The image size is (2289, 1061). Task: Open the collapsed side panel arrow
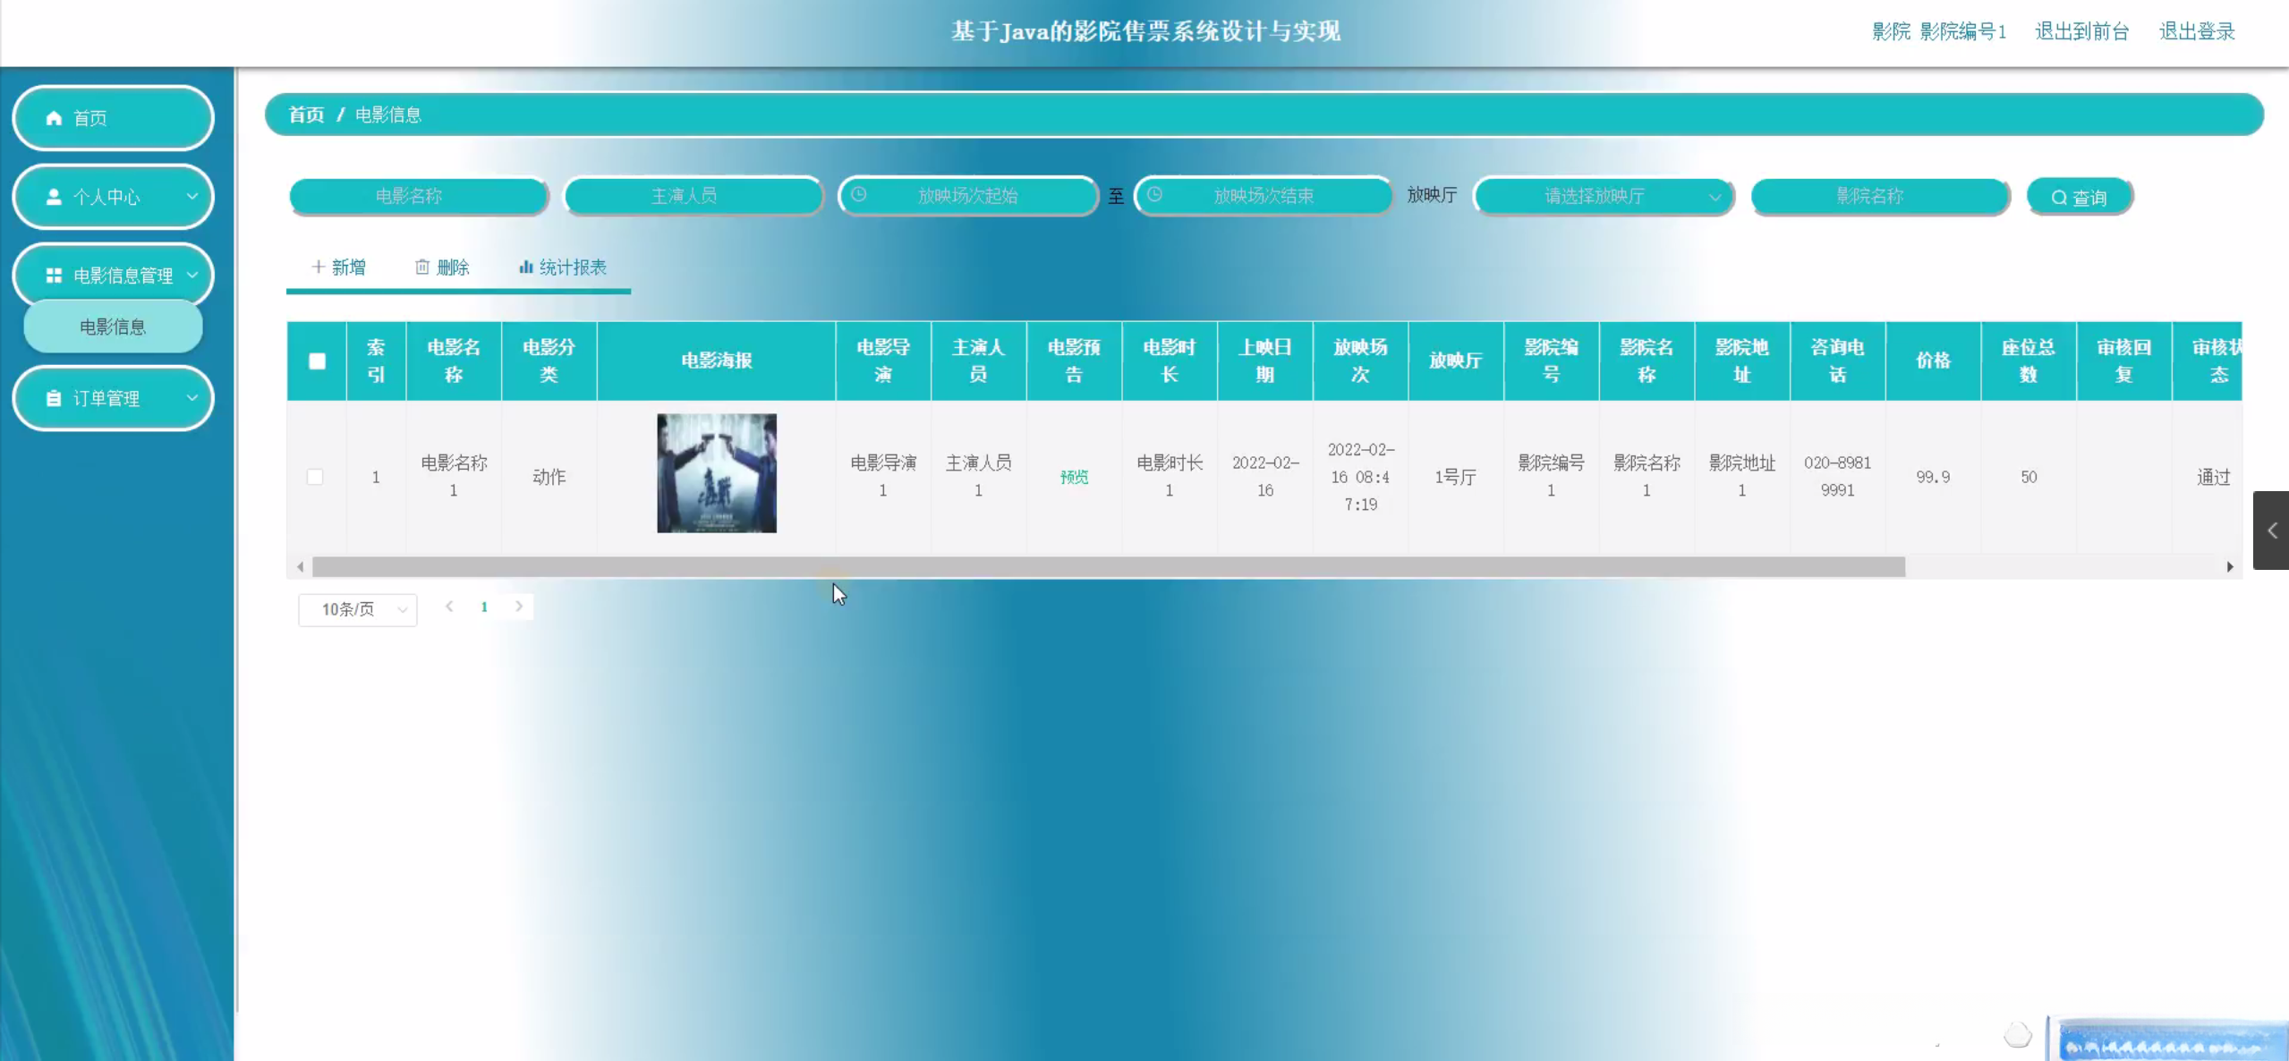click(2271, 530)
